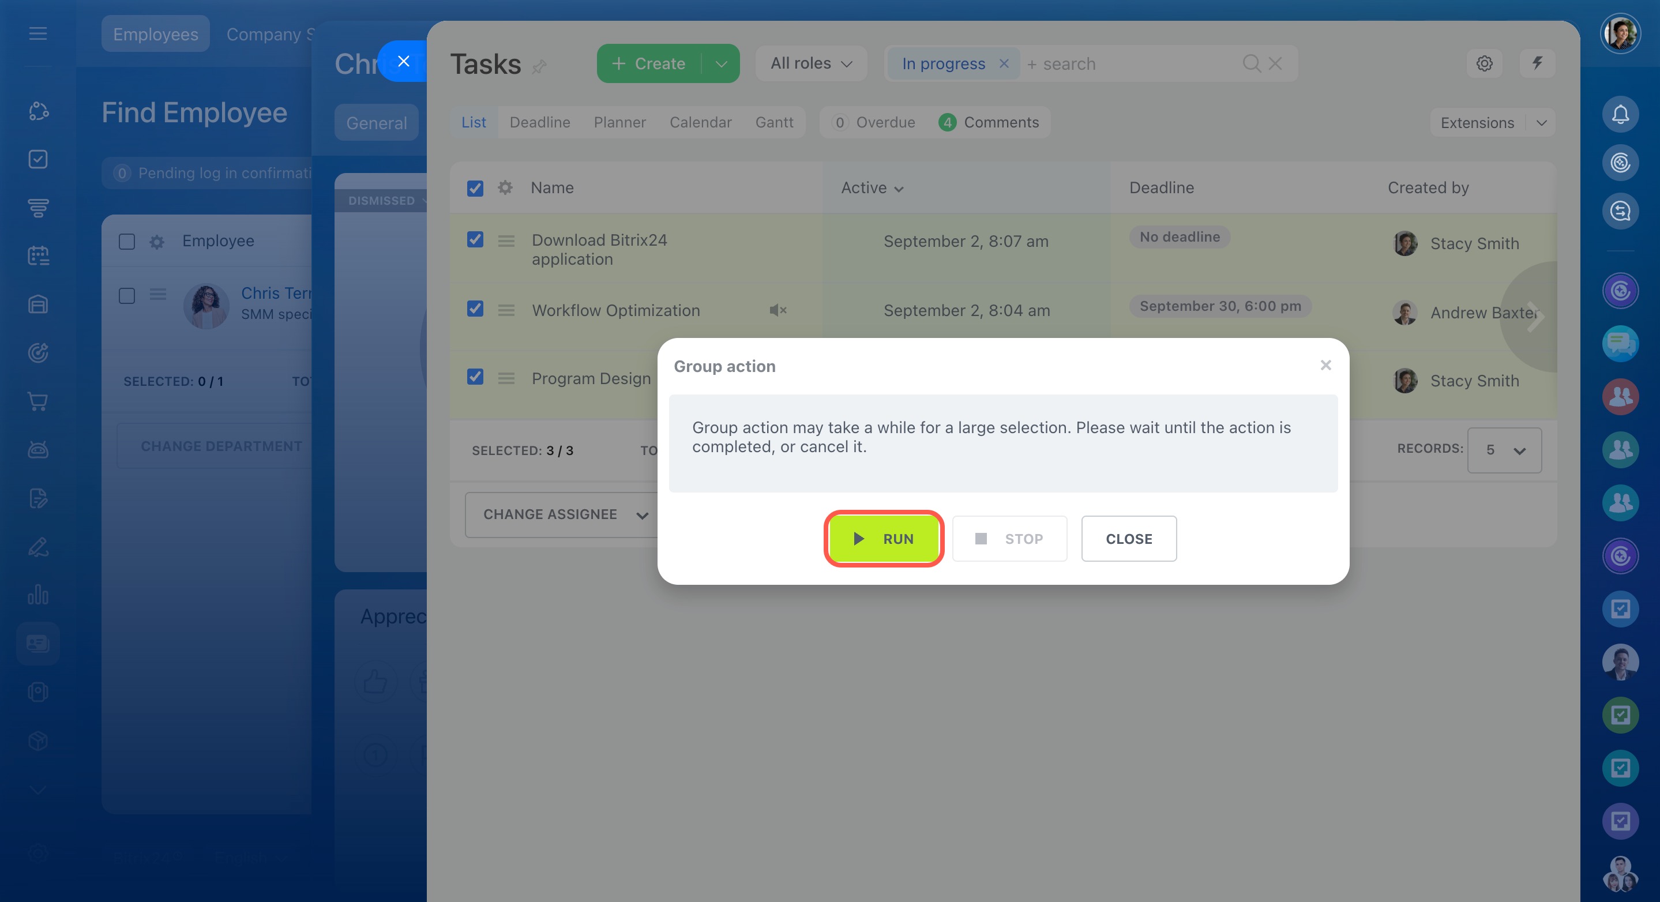Switch to the Calendar view tab
The image size is (1660, 902).
coord(700,122)
